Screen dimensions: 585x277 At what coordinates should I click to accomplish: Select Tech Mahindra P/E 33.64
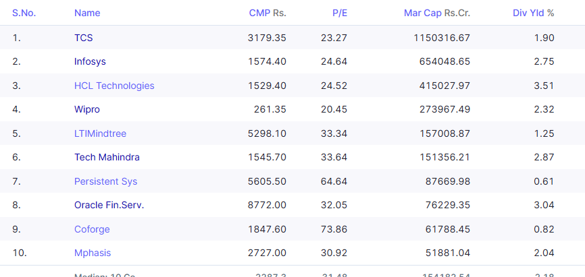(x=334, y=157)
